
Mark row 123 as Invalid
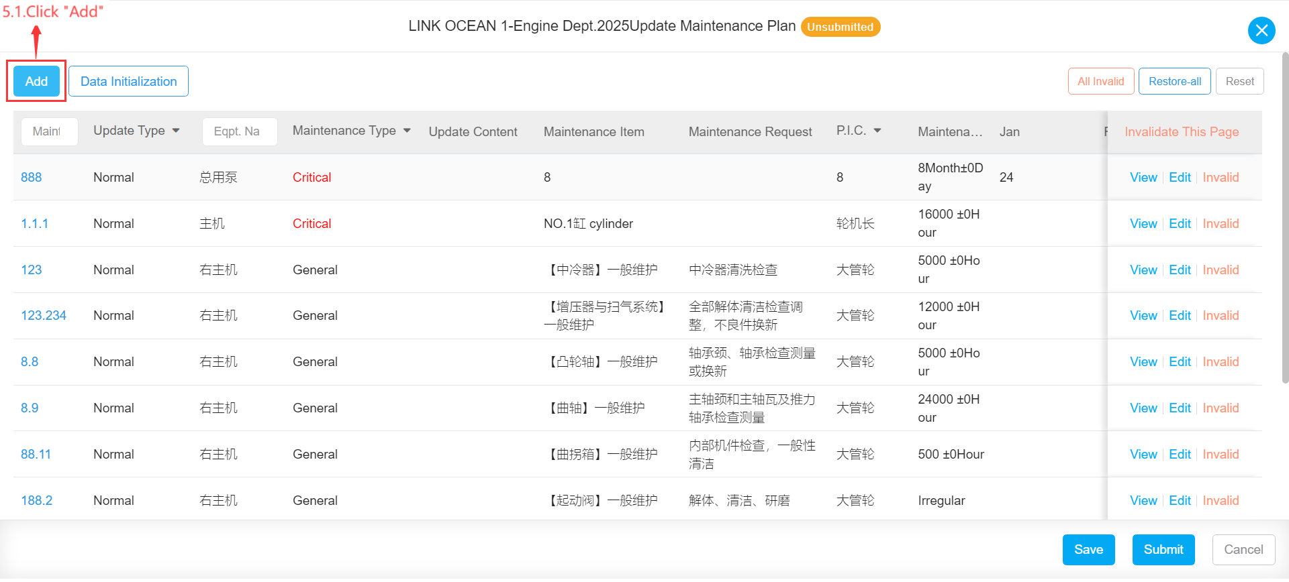point(1221,270)
